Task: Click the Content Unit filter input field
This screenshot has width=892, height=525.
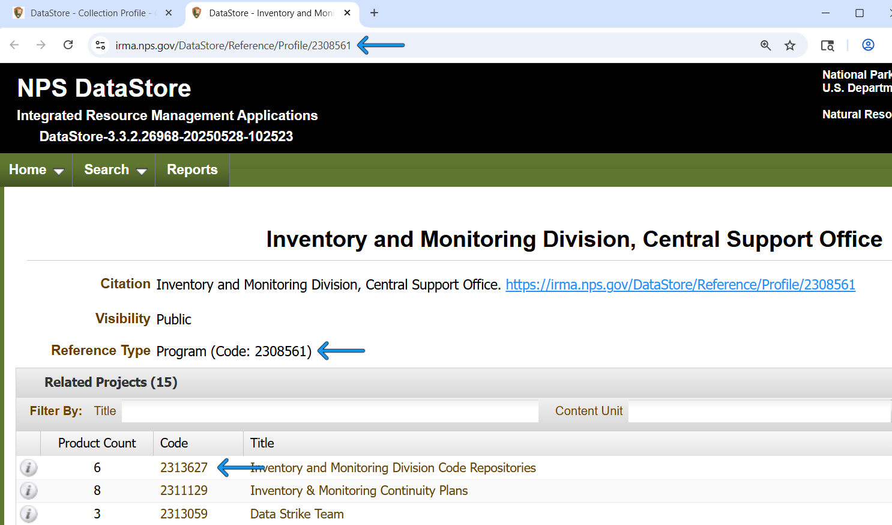Action: (760, 411)
